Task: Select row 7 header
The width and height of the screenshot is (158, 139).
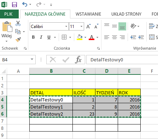Action: 3,121
